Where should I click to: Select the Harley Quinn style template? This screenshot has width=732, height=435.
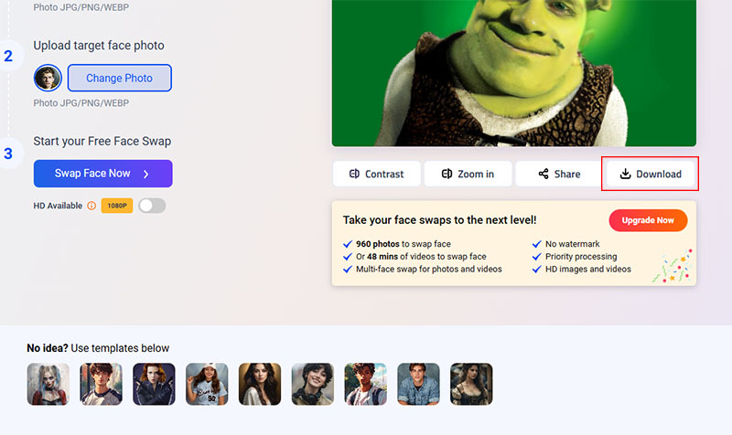[x=48, y=384]
